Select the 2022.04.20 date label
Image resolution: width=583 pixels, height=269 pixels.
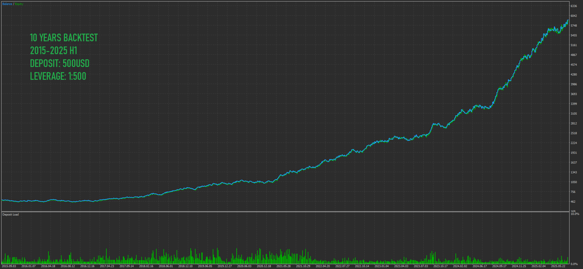coord(323,266)
